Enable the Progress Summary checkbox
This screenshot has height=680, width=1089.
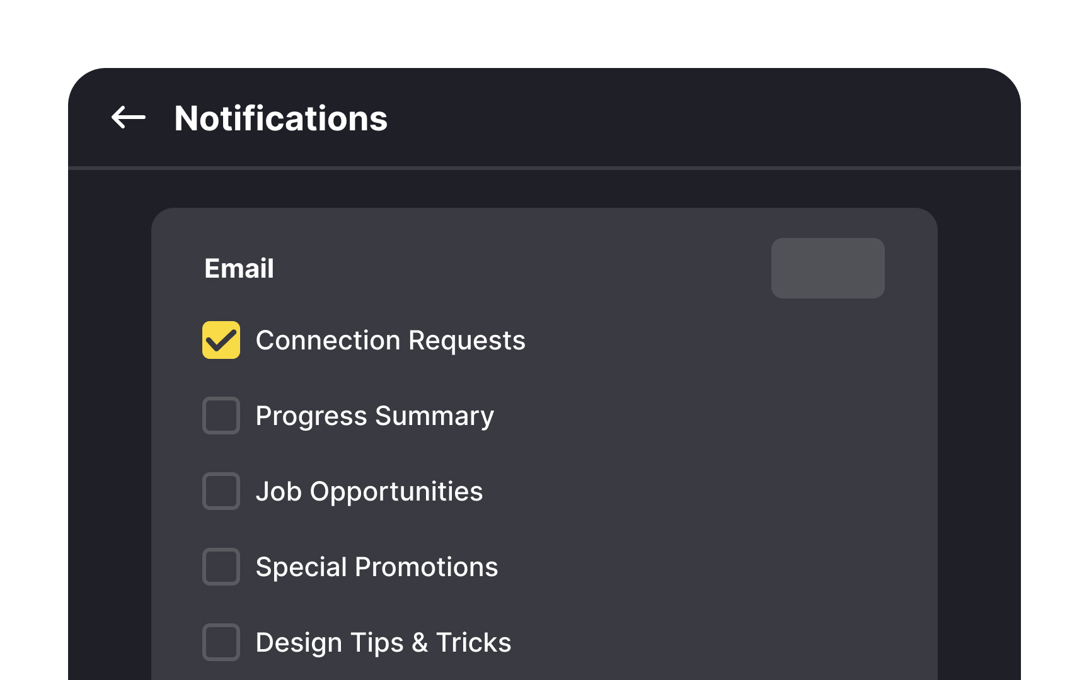[x=221, y=416]
